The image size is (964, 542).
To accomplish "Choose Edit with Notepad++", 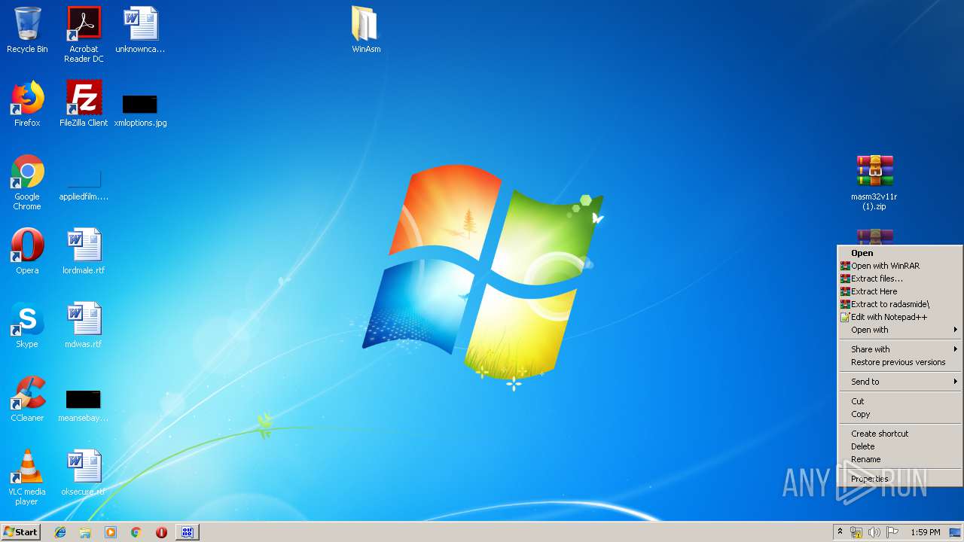I will pyautogui.click(x=900, y=317).
